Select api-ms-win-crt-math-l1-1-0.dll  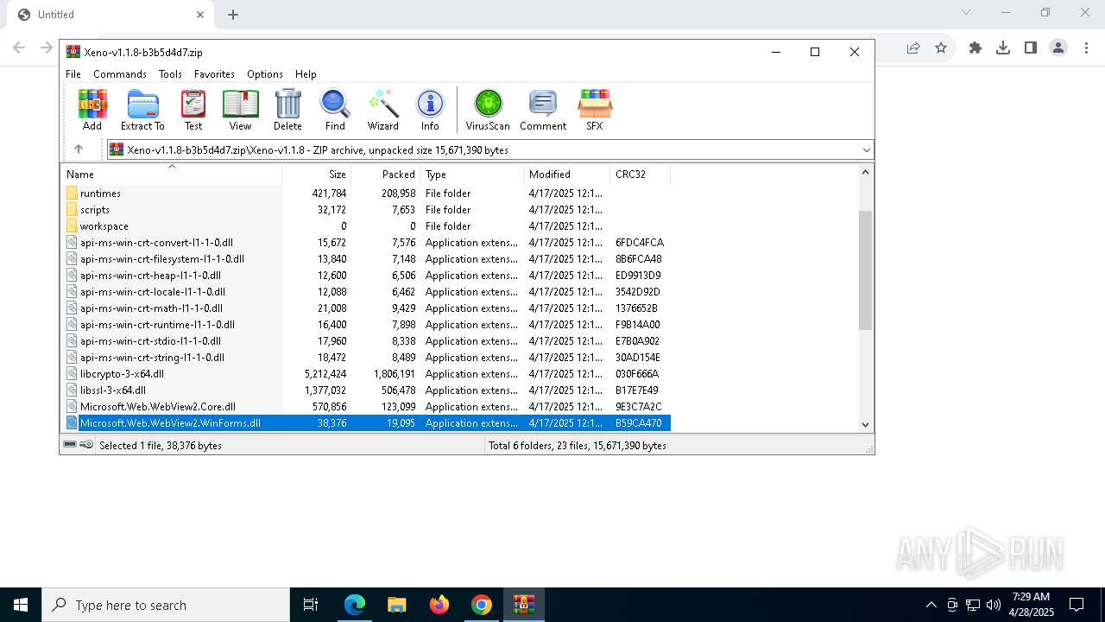151,308
